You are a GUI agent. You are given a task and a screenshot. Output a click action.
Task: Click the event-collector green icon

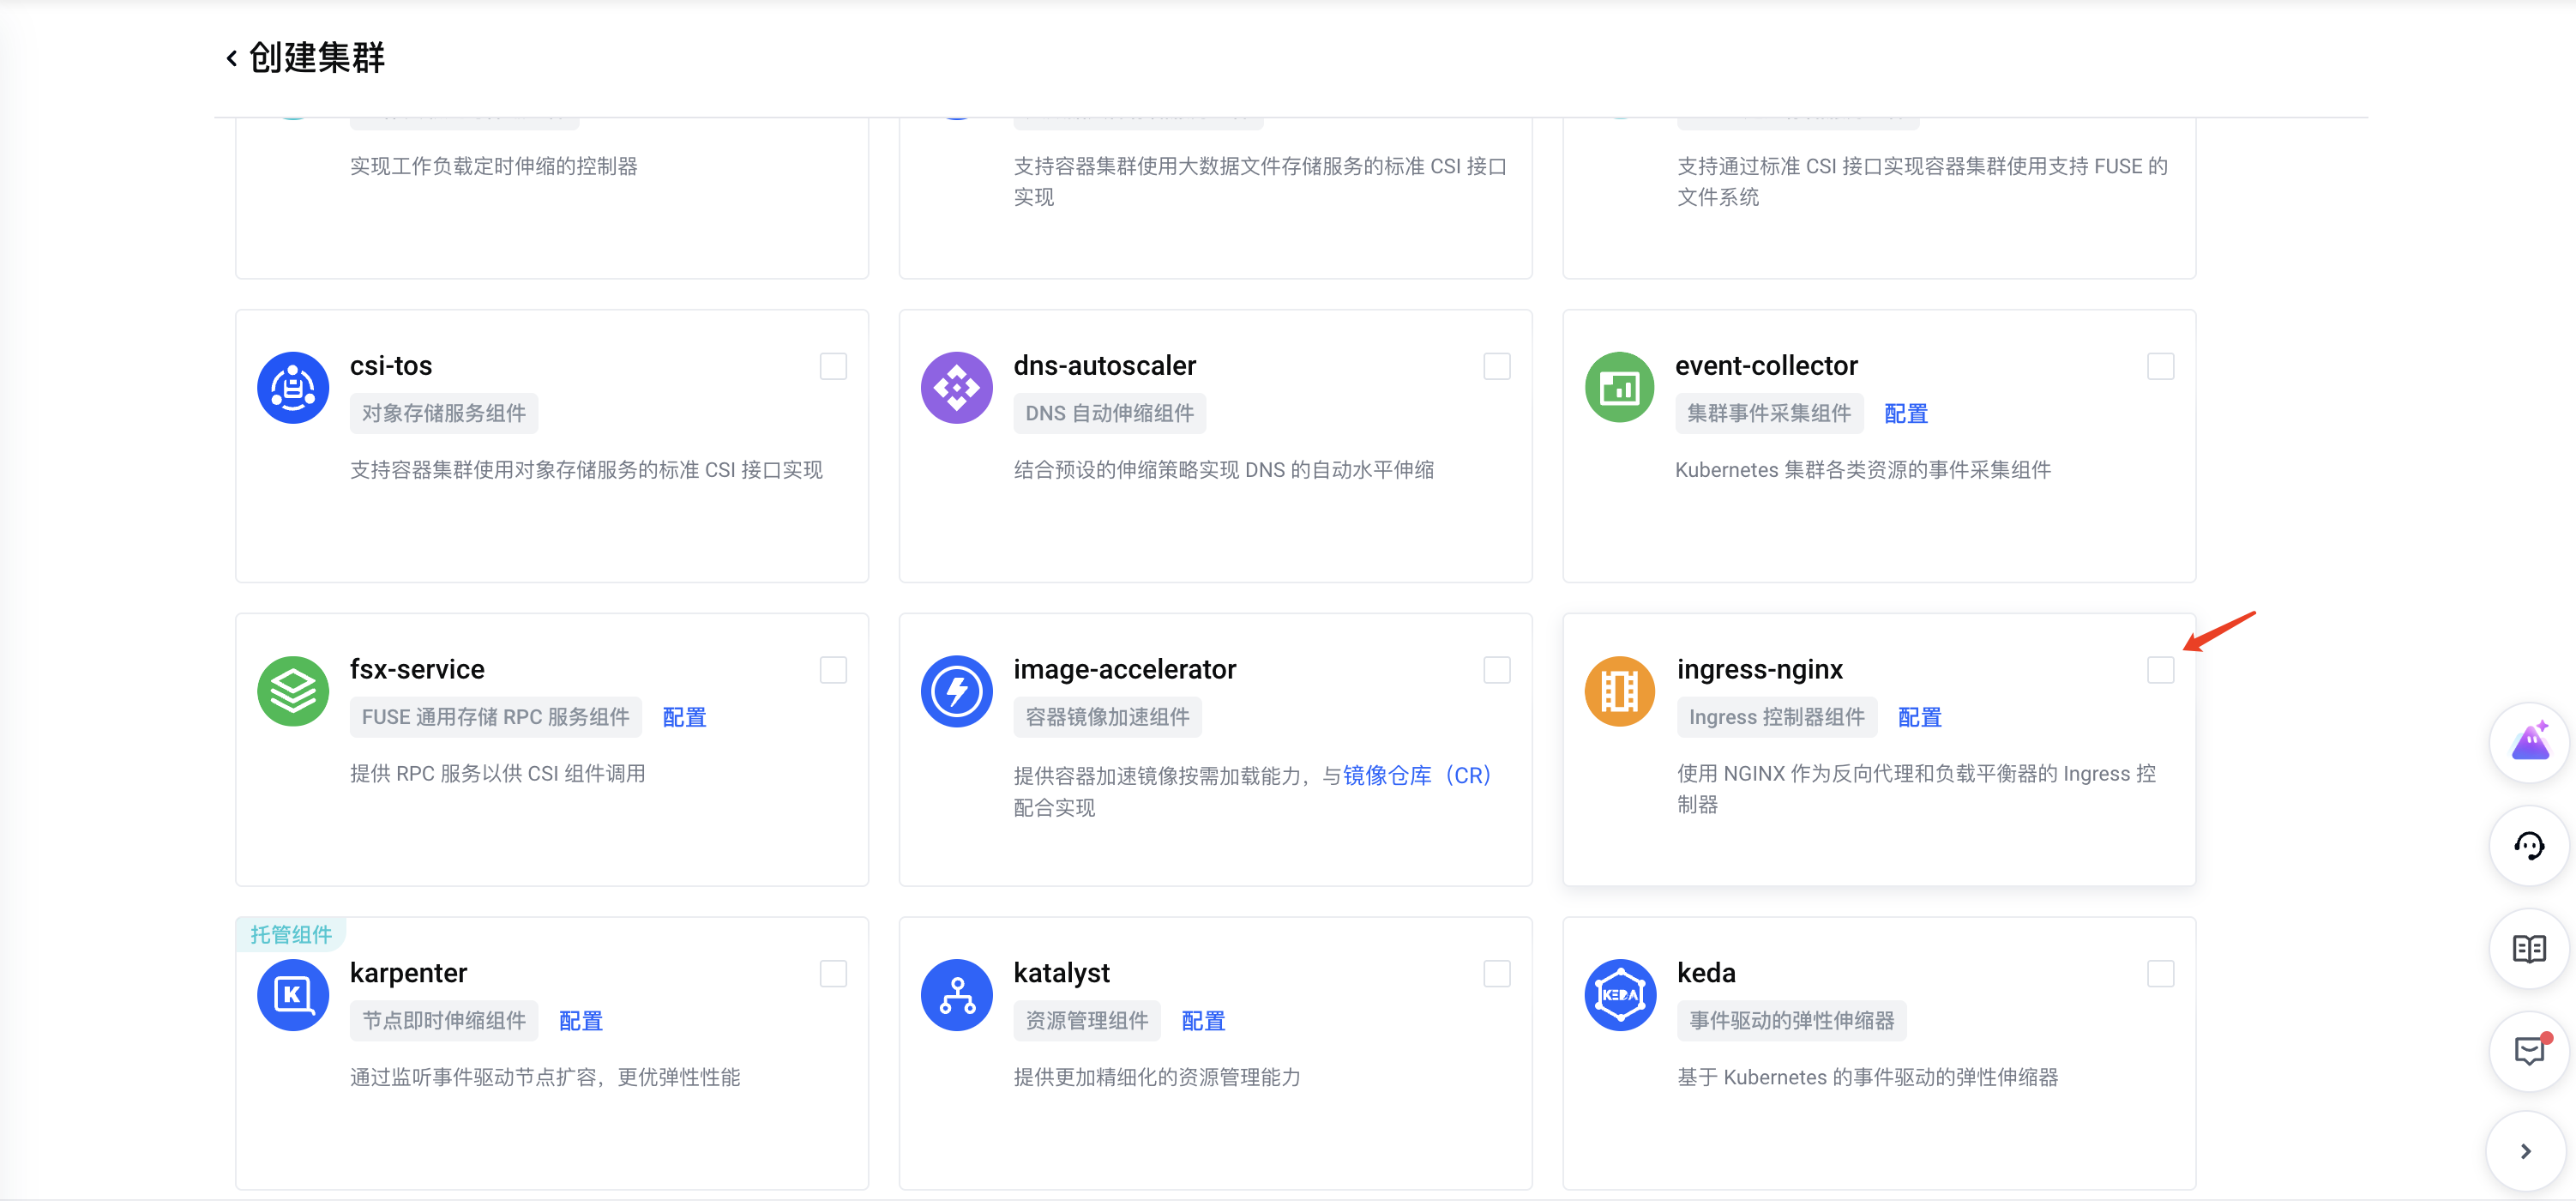coord(1619,388)
